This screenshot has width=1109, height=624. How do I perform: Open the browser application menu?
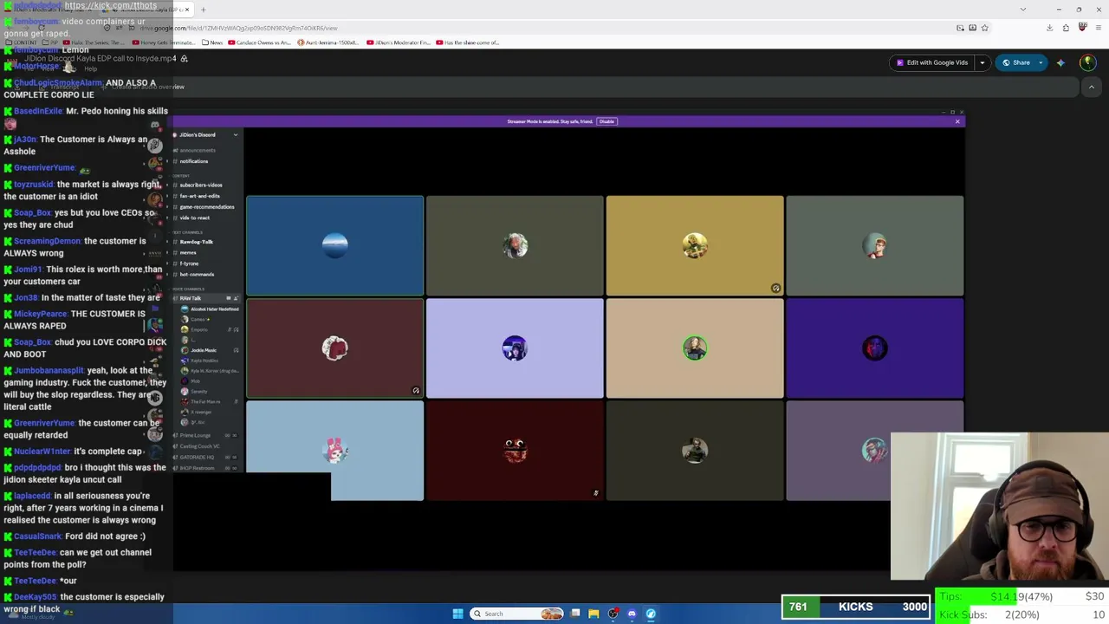pyautogui.click(x=1098, y=28)
